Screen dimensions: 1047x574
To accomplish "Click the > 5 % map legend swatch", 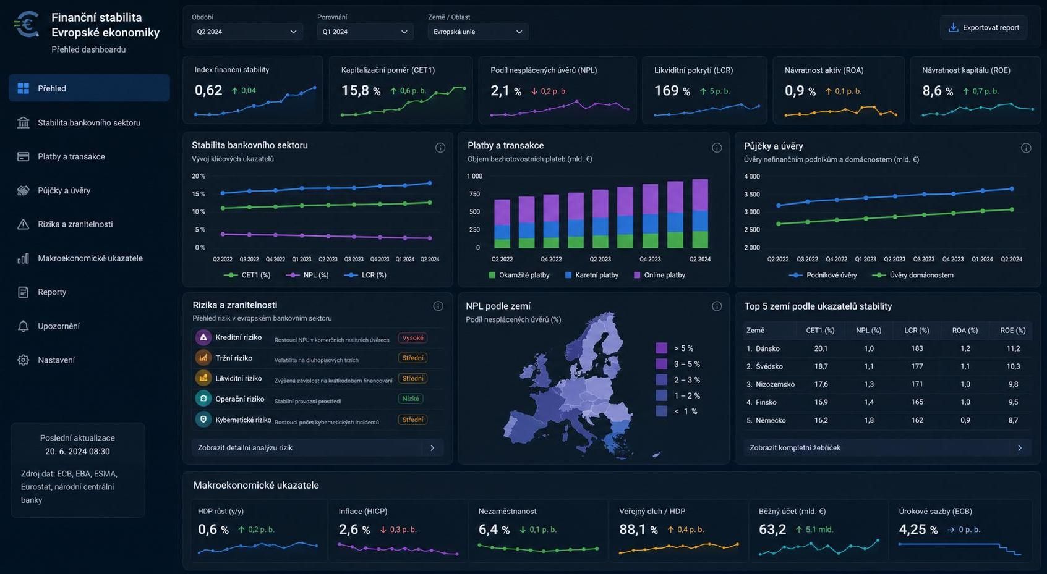I will pyautogui.click(x=661, y=348).
